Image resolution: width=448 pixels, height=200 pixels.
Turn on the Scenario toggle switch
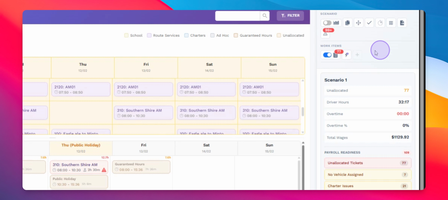pyautogui.click(x=327, y=23)
